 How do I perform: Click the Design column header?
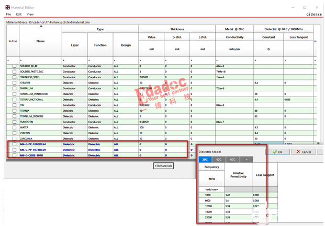(x=126, y=45)
